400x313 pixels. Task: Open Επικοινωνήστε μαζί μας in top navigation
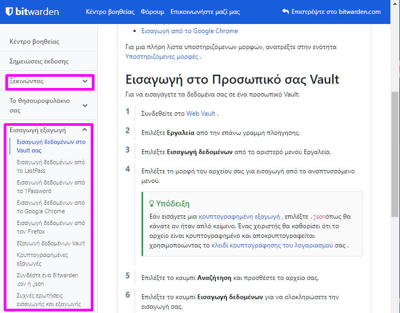click(205, 12)
